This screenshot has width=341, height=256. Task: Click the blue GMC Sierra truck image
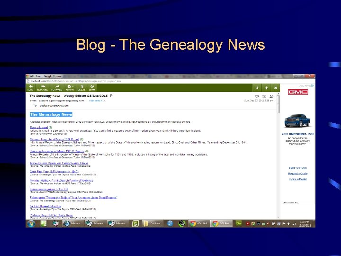point(297,120)
